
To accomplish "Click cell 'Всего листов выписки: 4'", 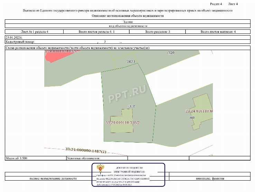I will (218, 31).
